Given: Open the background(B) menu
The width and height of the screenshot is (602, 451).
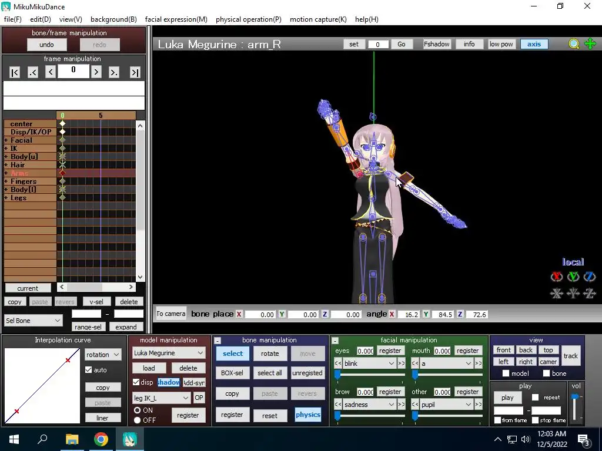Looking at the screenshot, I should (x=113, y=19).
